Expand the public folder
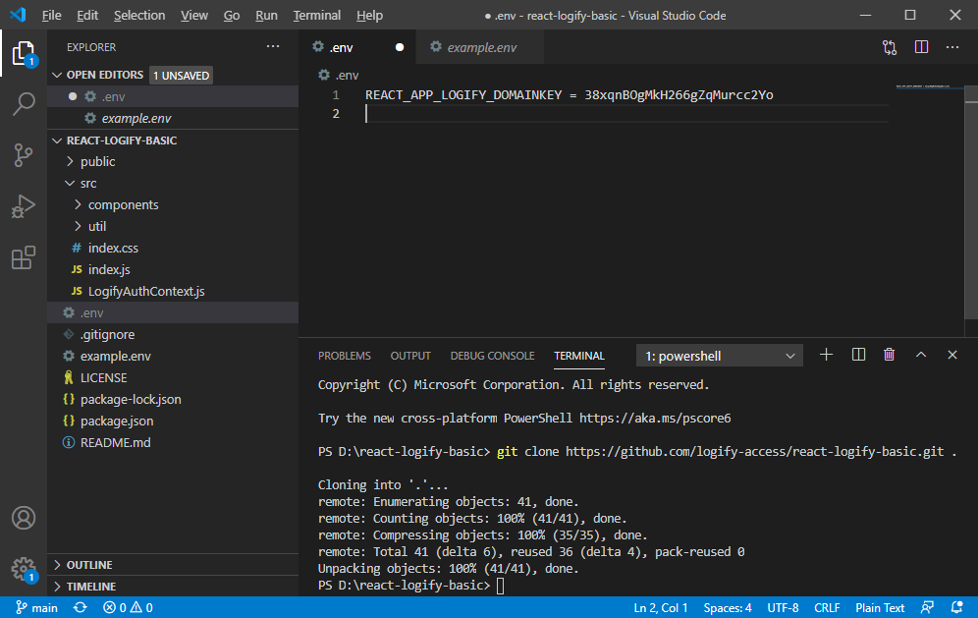The height and width of the screenshot is (618, 978). click(97, 161)
